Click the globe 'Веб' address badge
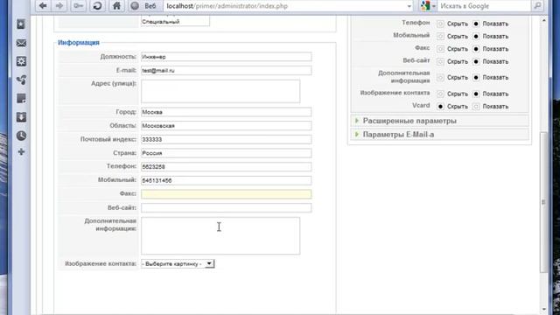This screenshot has height=315, width=560. (143, 6)
